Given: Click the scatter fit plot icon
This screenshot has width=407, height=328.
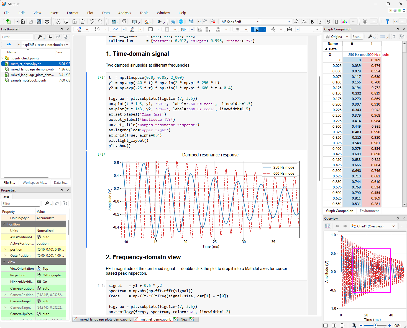Looking at the screenshot, I should click(132, 29).
